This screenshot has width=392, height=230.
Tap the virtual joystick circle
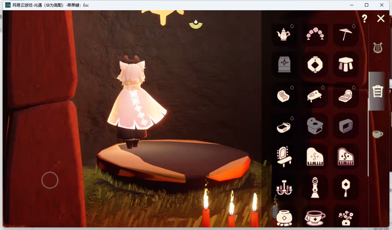click(x=50, y=180)
